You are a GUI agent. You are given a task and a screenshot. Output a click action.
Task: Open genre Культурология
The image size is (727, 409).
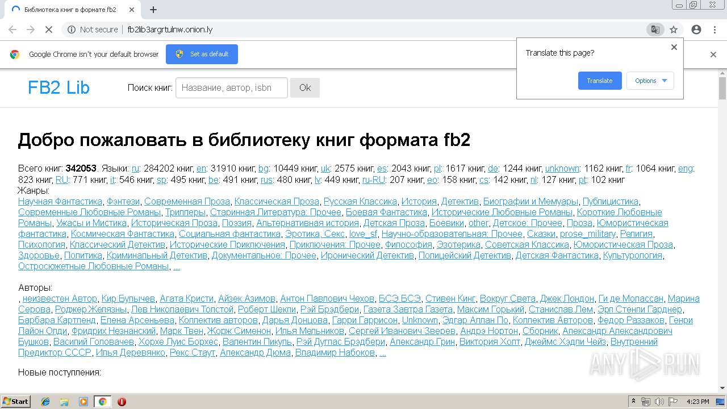click(633, 256)
